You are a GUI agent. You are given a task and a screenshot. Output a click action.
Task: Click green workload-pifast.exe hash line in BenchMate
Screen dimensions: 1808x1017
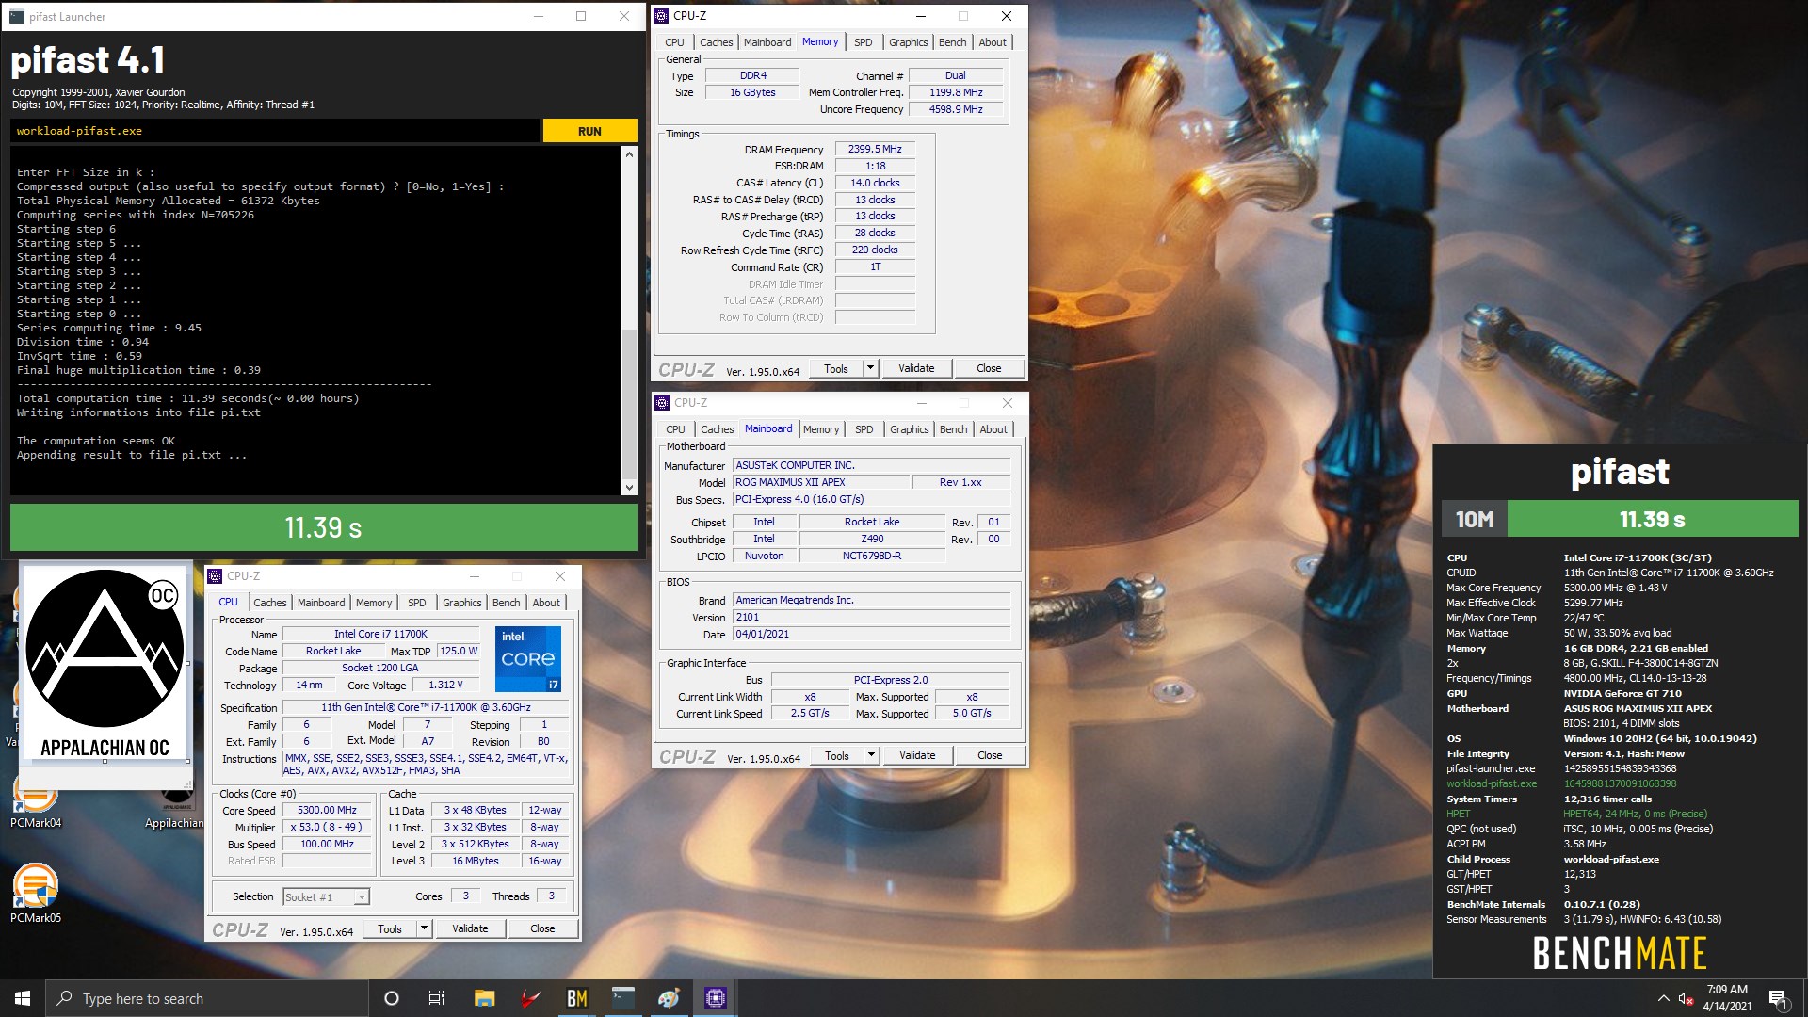[x=1561, y=783]
